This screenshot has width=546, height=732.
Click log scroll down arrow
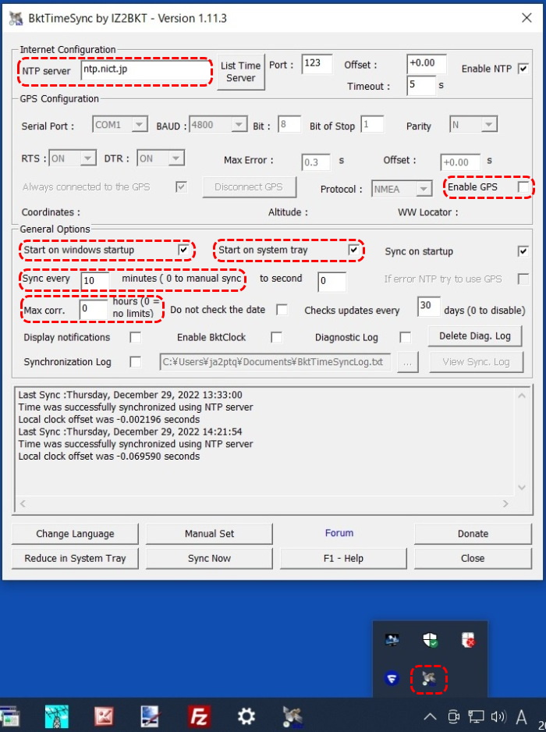(522, 488)
